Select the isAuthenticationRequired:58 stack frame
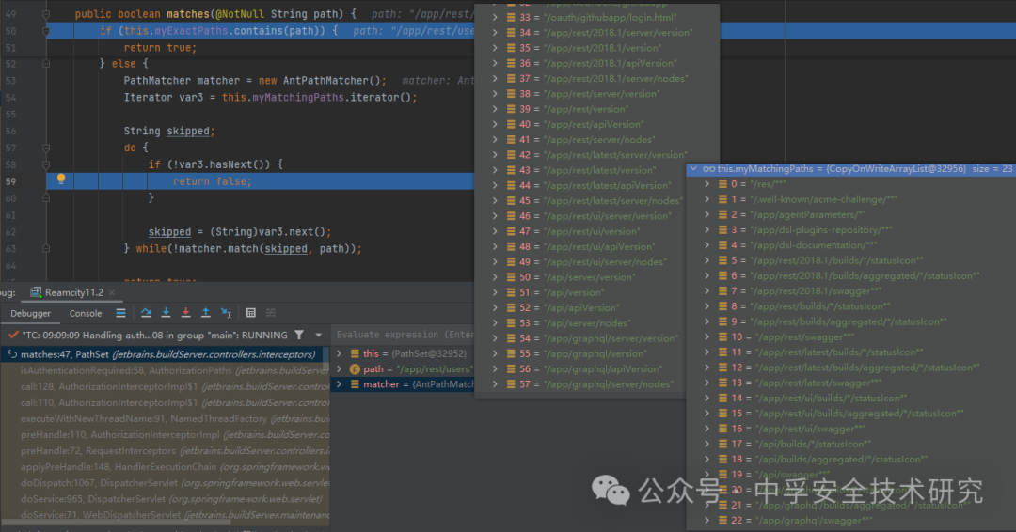The image size is (1016, 532). 166,370
